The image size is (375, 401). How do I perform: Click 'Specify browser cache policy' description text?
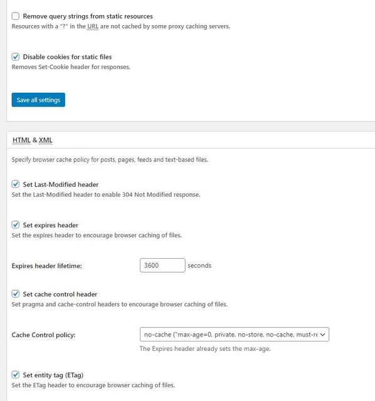(x=110, y=160)
